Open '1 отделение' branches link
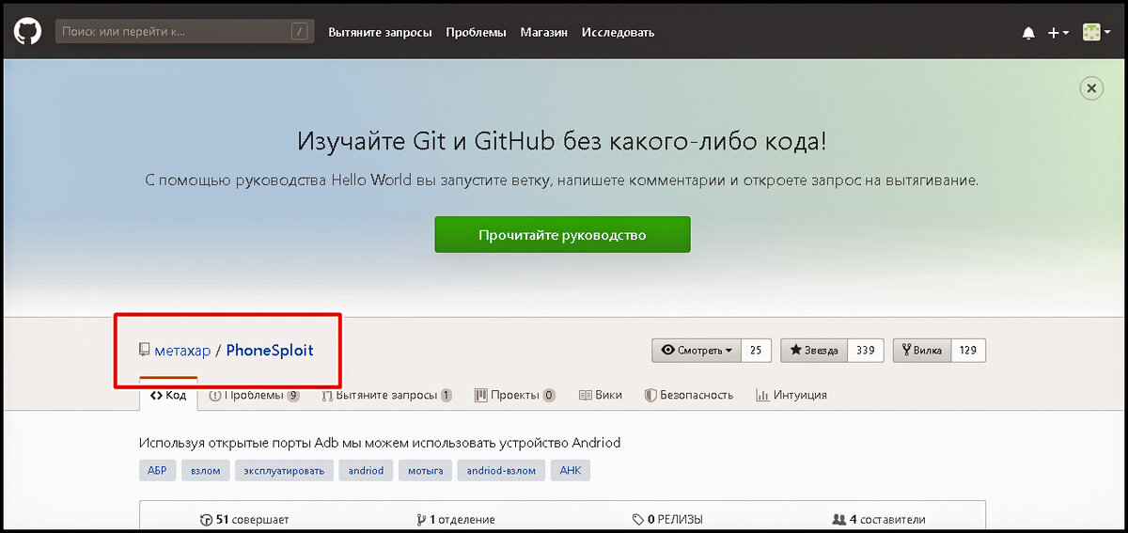The height and width of the screenshot is (533, 1128). (456, 519)
